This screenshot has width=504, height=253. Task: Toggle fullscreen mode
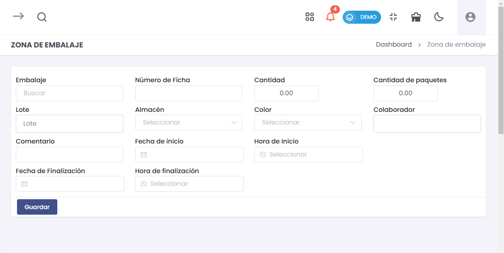393,17
